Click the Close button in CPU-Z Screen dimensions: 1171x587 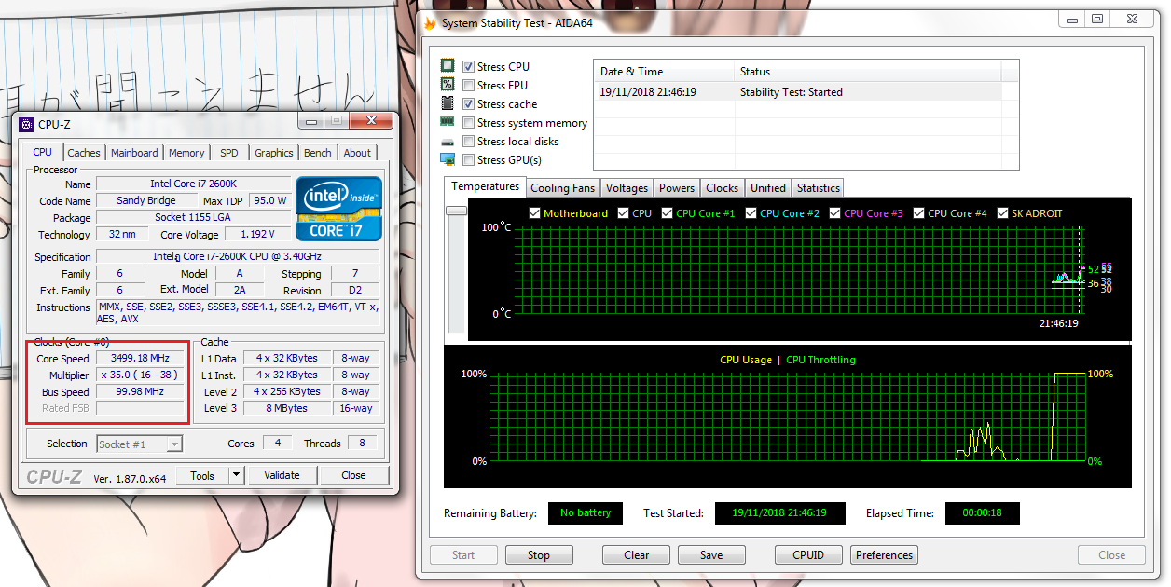pyautogui.click(x=353, y=475)
